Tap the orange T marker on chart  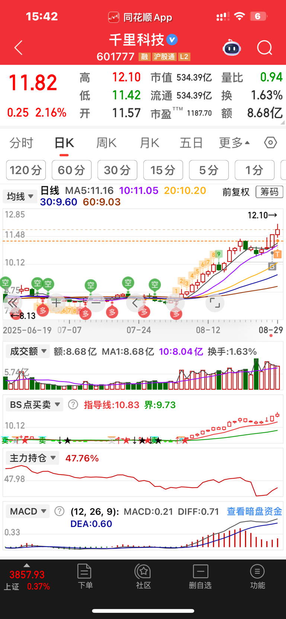277,254
